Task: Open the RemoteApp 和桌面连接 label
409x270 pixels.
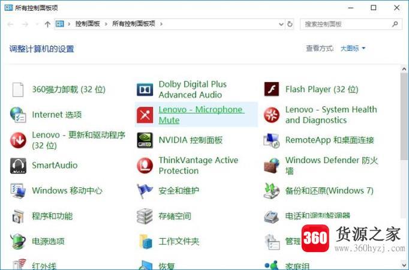Action: coord(329,140)
